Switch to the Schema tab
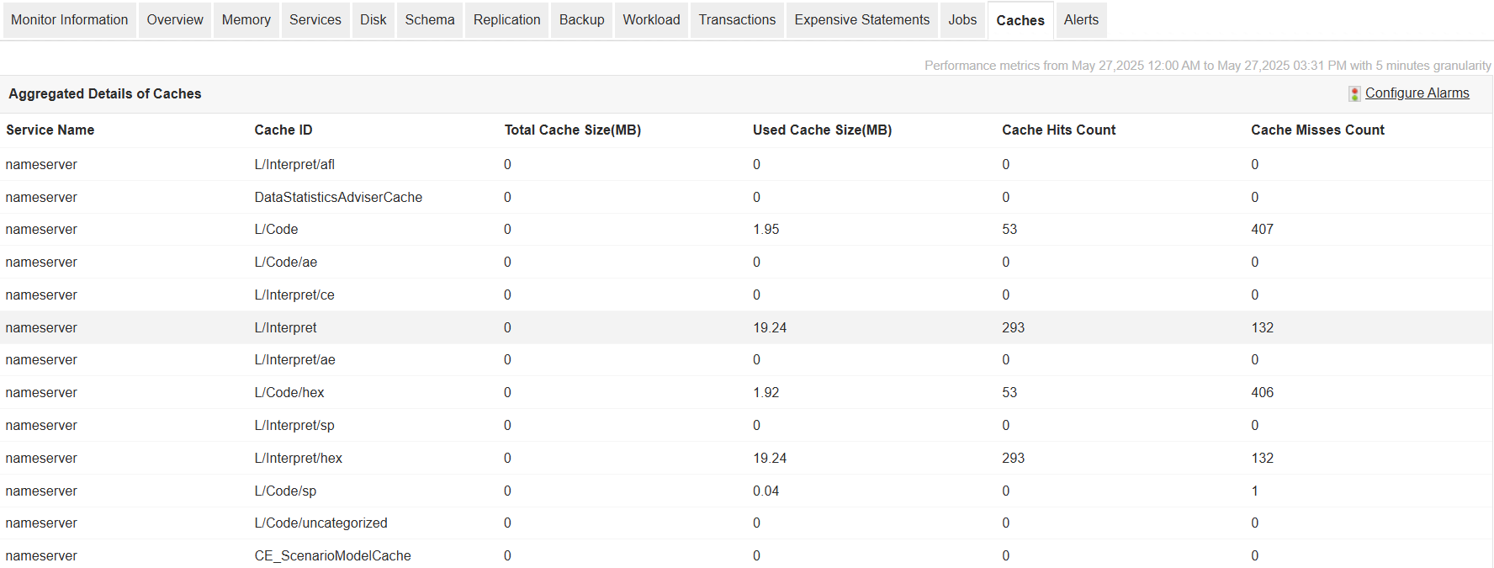 pyautogui.click(x=429, y=19)
